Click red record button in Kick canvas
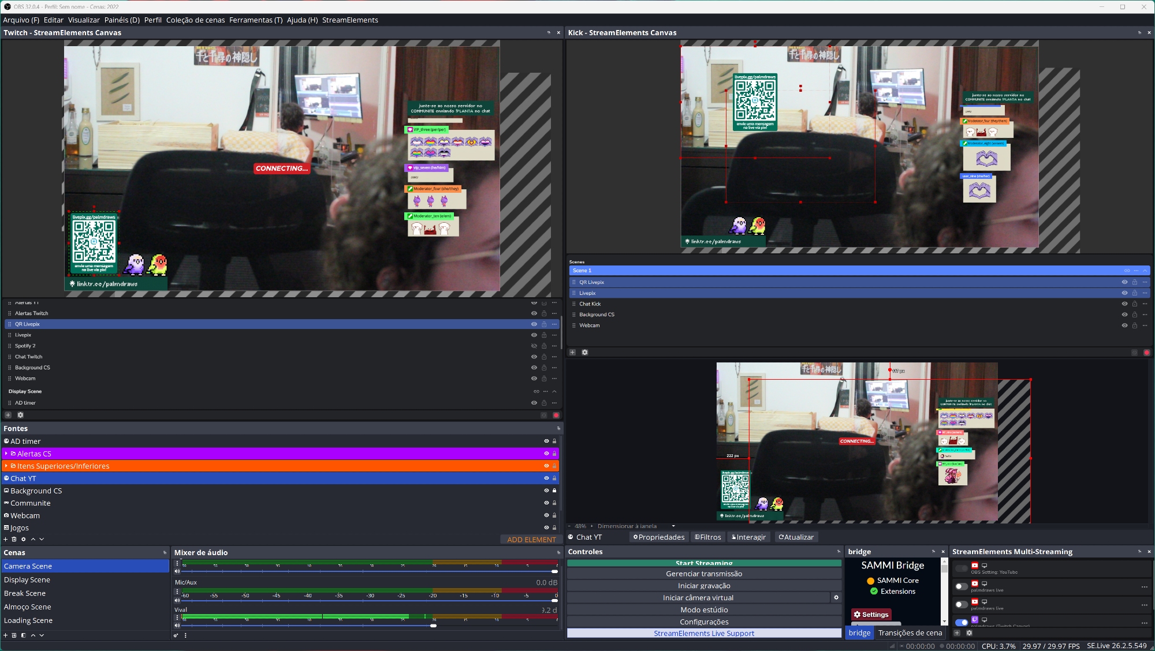Viewport: 1155px width, 651px height. (1146, 352)
